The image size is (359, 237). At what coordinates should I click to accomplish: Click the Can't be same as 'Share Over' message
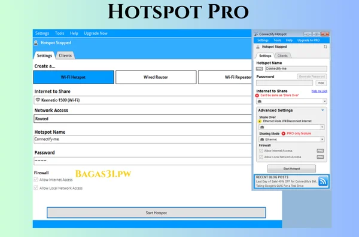[x=279, y=96]
